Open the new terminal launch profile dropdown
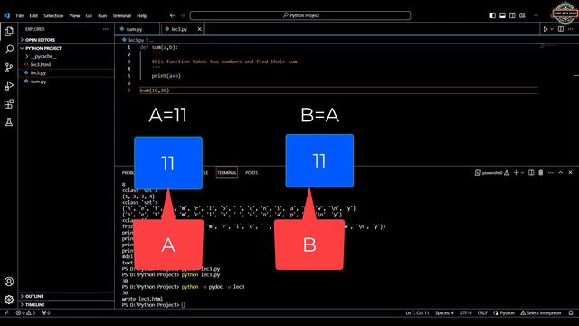 point(523,173)
